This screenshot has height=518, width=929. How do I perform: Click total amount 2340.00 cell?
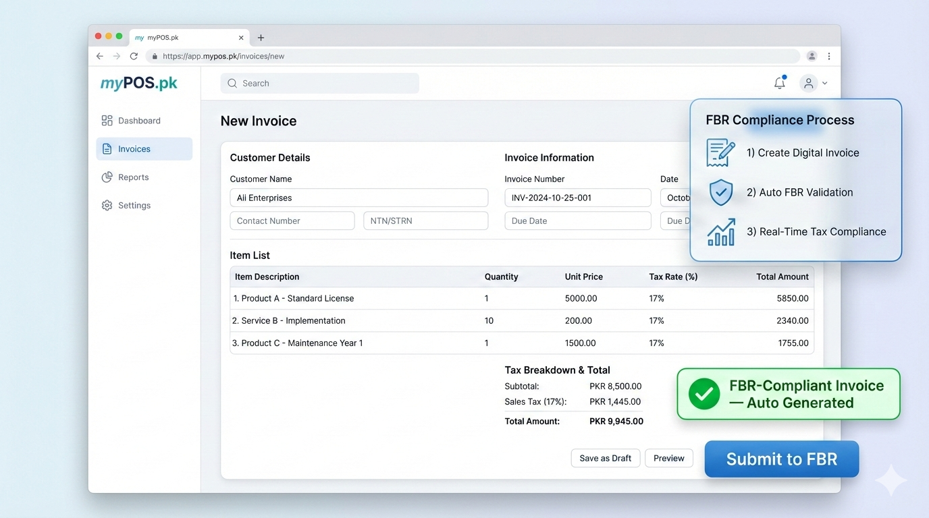click(x=793, y=320)
